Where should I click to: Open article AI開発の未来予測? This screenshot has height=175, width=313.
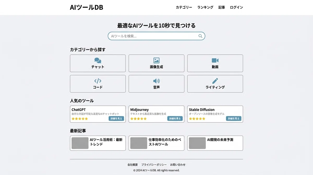[x=220, y=140]
